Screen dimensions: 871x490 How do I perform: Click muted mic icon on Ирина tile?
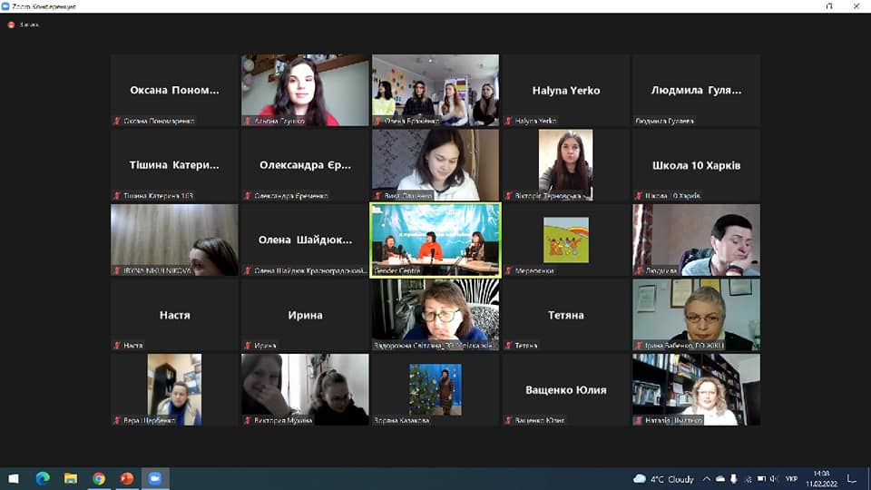(248, 345)
